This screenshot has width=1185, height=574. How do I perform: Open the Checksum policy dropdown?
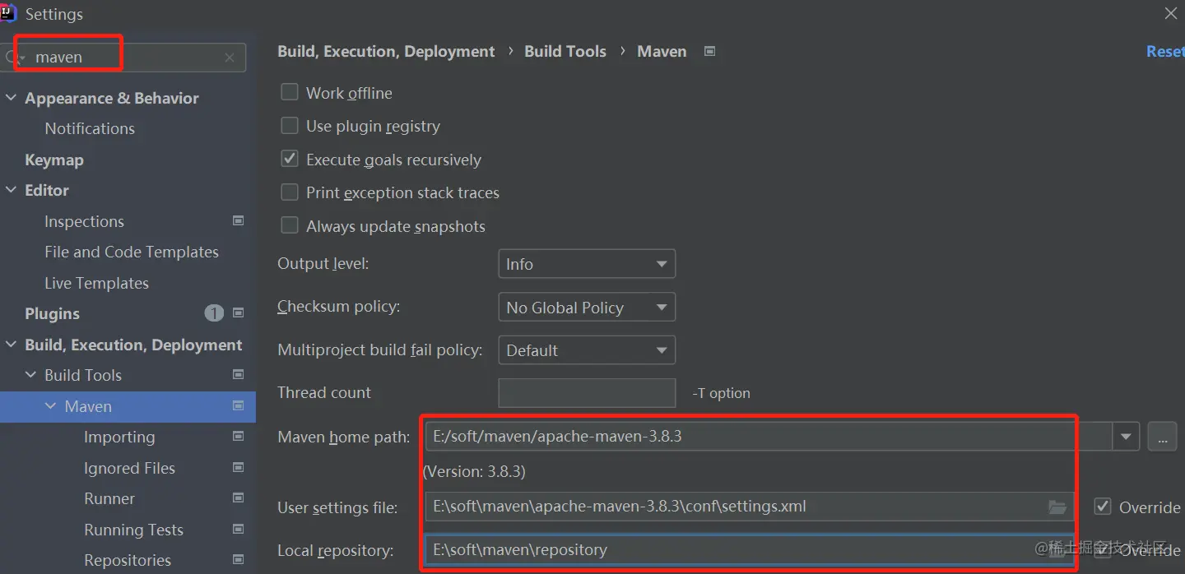tap(587, 308)
